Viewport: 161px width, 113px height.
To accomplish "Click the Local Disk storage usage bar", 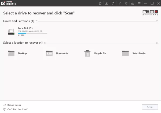I will coord(32,33).
